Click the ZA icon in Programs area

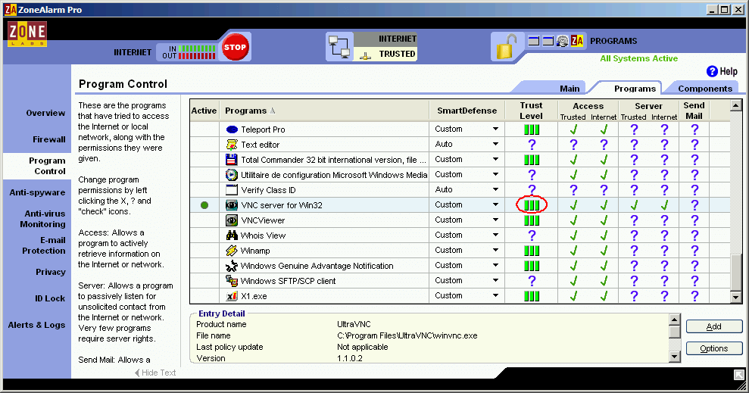(x=577, y=41)
